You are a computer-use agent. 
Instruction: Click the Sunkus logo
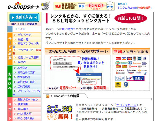pos(142,66)
